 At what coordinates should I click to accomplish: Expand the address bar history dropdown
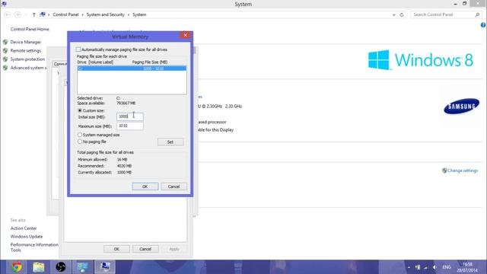click(x=394, y=15)
